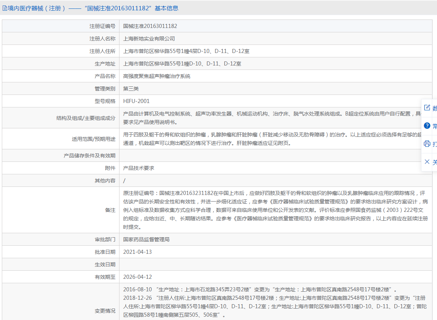Select the 变更情况 row label
Screen dimensions: 437x320
(105, 311)
